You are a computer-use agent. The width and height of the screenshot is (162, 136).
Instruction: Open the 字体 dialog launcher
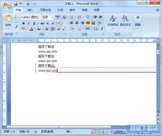click(65, 34)
